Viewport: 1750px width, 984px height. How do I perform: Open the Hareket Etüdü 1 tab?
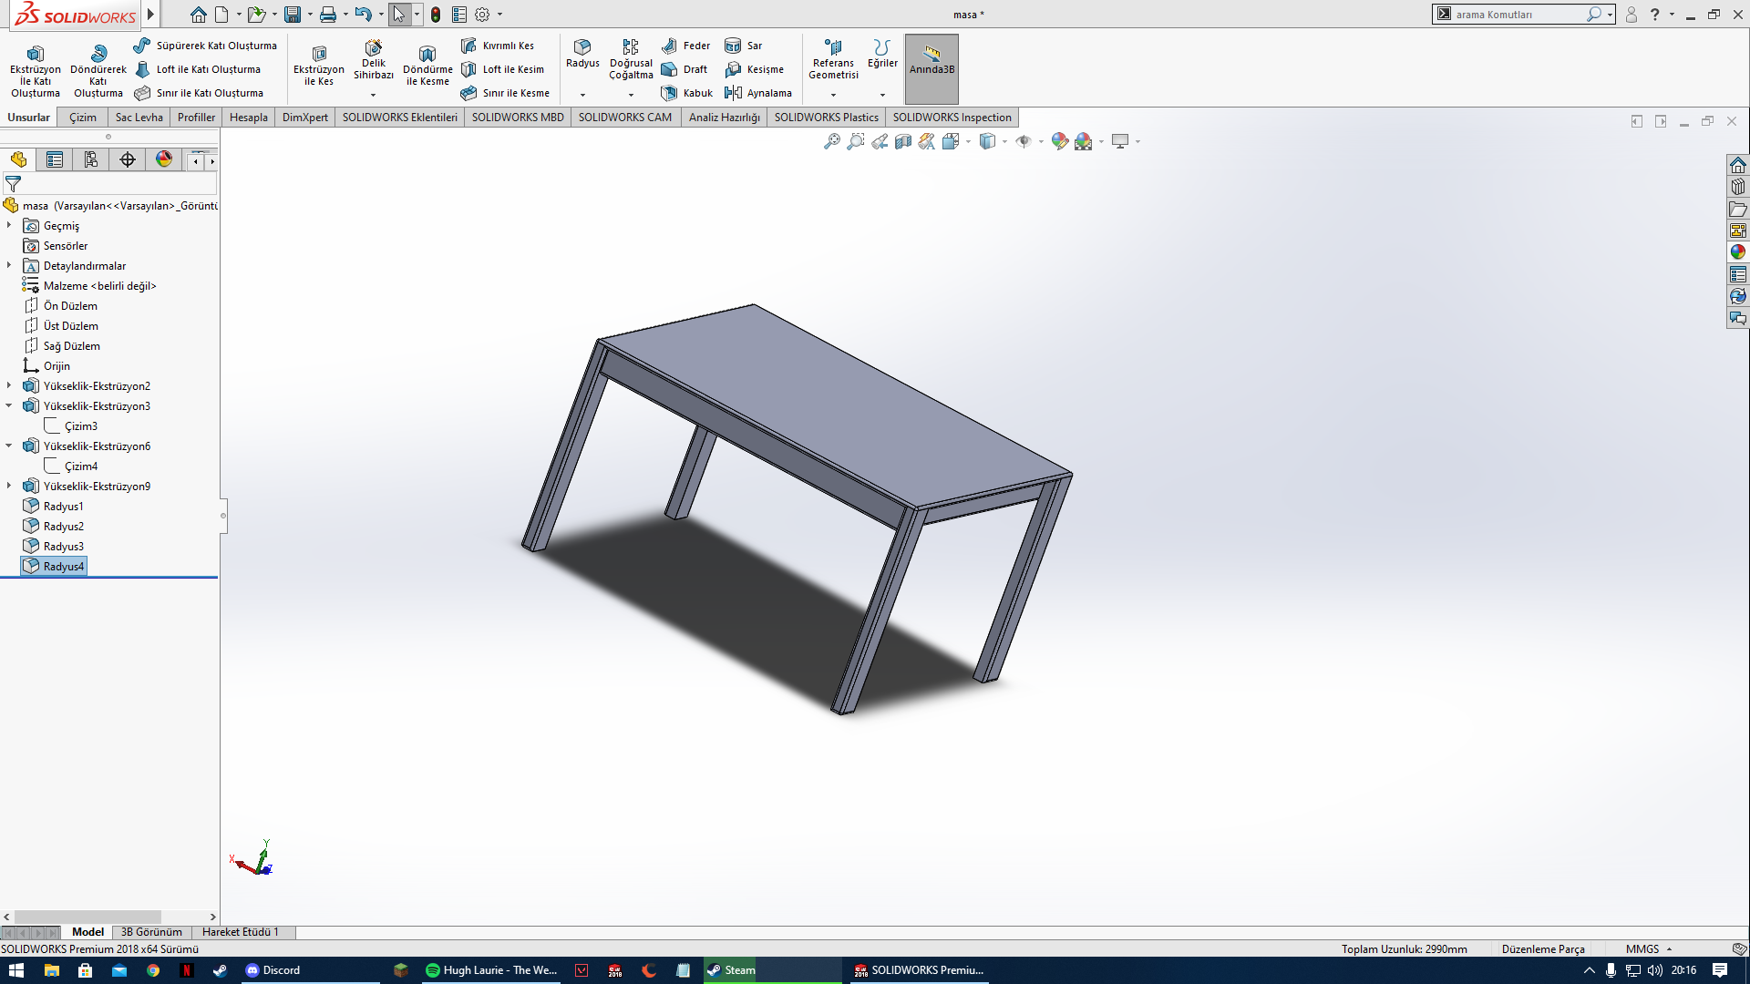point(240,932)
